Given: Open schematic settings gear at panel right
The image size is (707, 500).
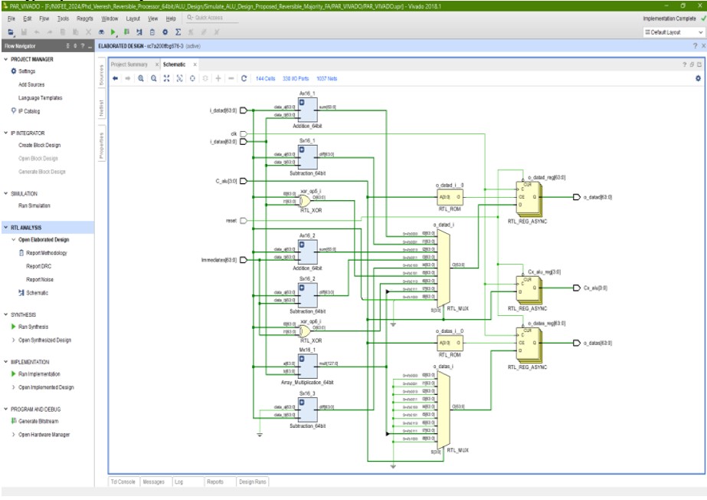Looking at the screenshot, I should coord(697,78).
